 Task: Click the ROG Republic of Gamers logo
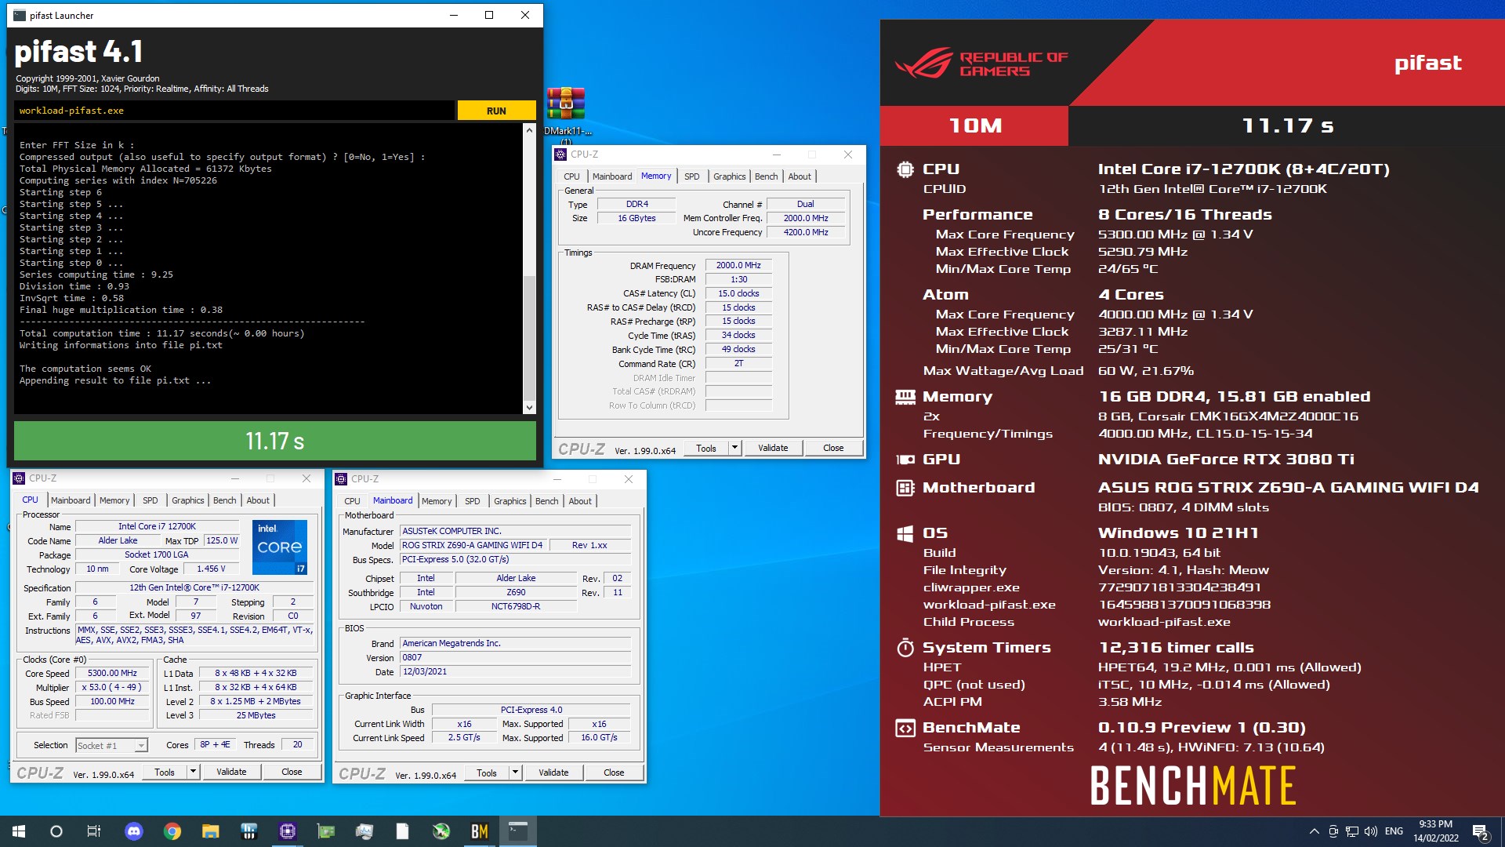(982, 64)
